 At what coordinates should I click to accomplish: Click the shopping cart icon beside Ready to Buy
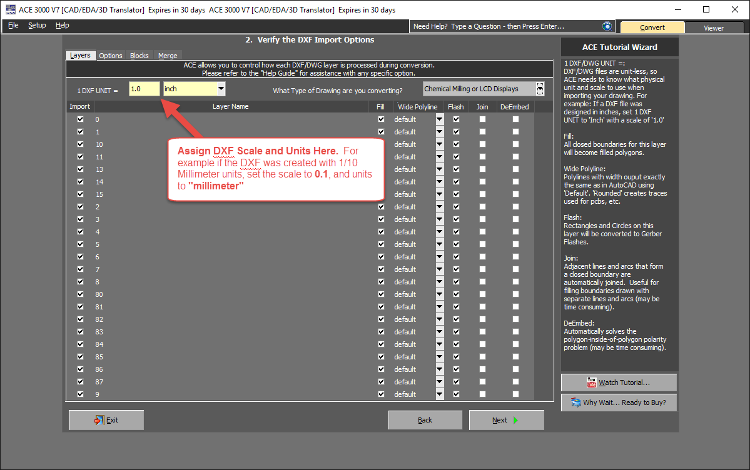tap(576, 402)
